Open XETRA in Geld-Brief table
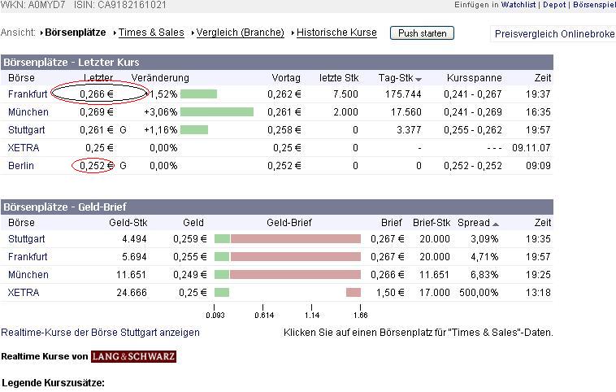The height and width of the screenshot is (392, 616). pyautogui.click(x=24, y=293)
